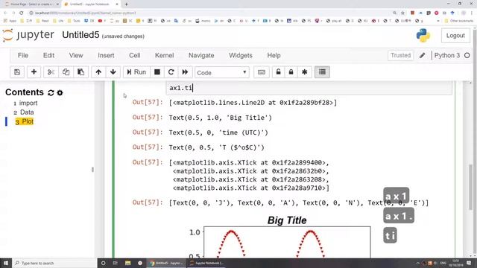Move selected cell up arrow

(98, 72)
